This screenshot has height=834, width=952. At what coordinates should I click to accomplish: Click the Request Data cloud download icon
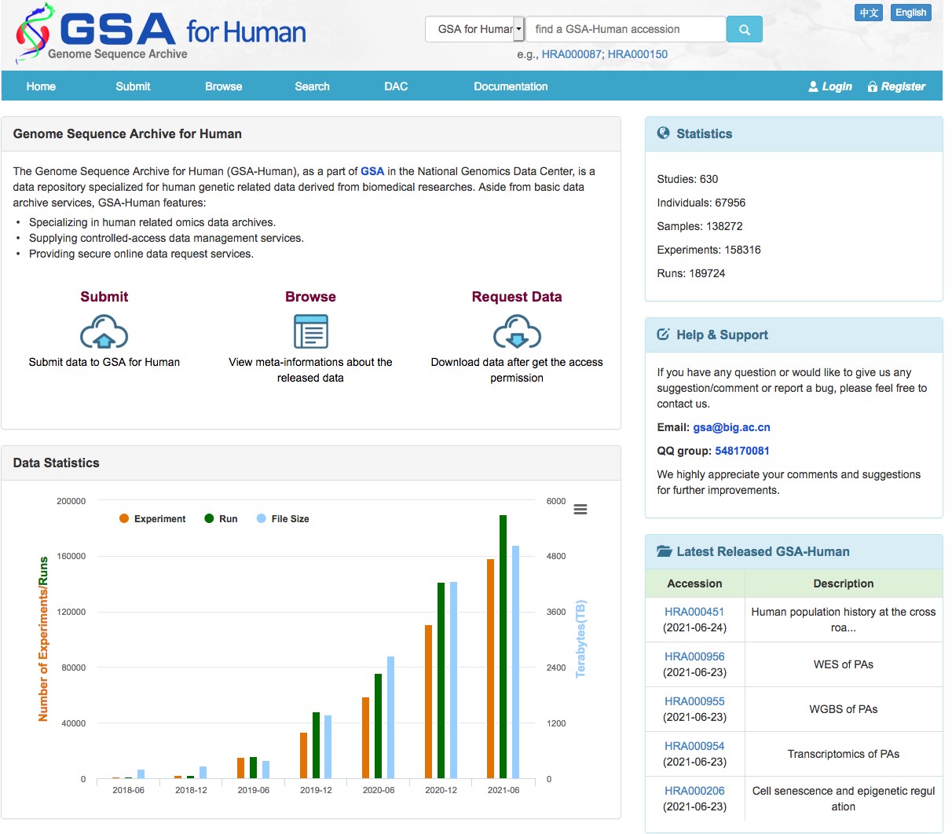tap(516, 331)
